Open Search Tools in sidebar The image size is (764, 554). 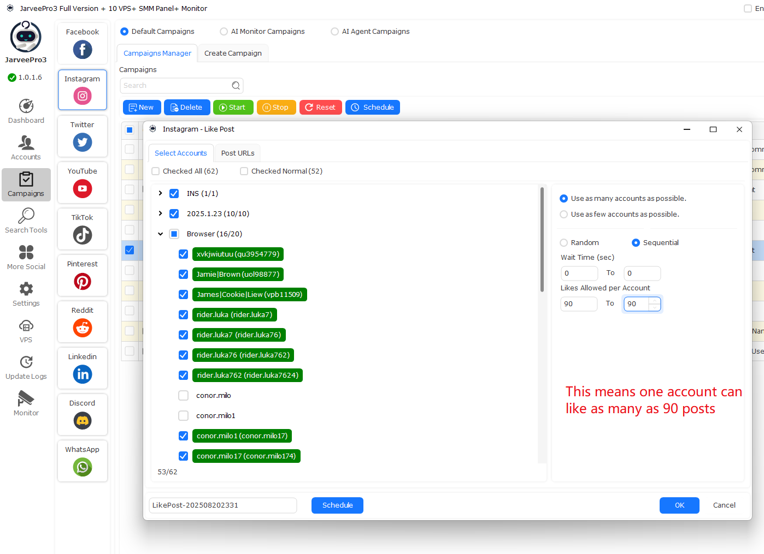tap(26, 221)
